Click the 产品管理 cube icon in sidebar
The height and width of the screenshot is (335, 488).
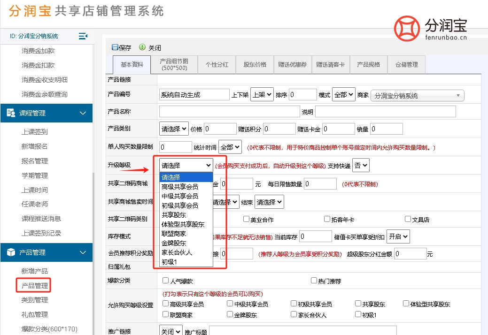coord(11,252)
